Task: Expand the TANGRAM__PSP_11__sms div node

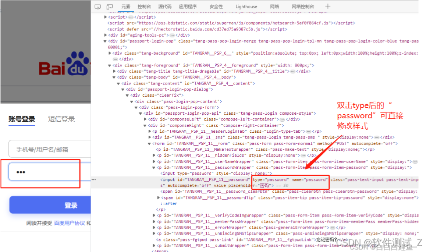Action: coord(150,137)
